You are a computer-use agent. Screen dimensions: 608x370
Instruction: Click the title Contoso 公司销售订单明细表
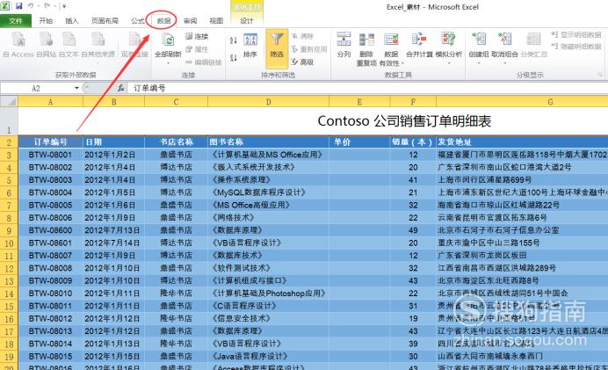(404, 121)
